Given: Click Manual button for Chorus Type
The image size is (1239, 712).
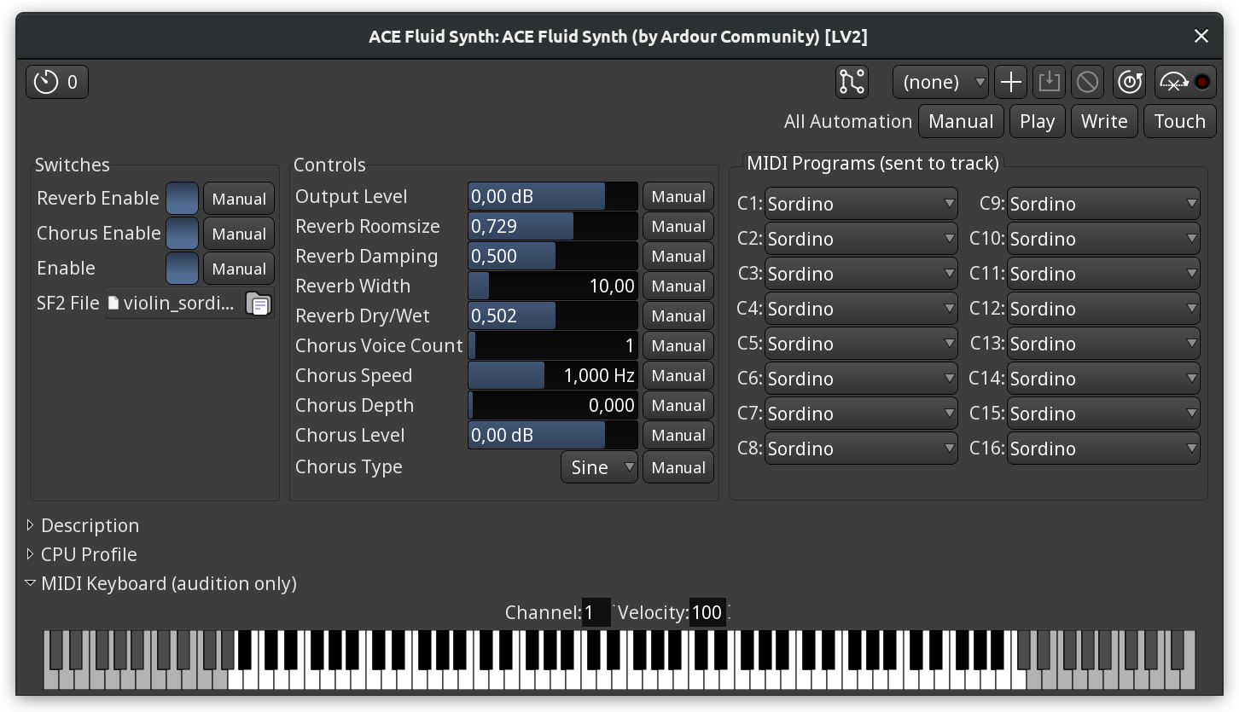Looking at the screenshot, I should 678,467.
